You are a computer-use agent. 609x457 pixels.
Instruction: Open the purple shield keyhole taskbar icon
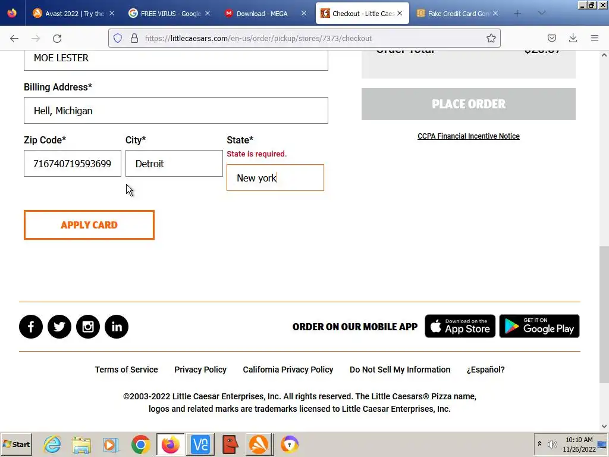(290, 444)
